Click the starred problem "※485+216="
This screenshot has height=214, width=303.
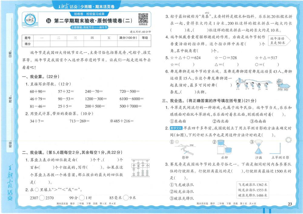(x=122, y=121)
